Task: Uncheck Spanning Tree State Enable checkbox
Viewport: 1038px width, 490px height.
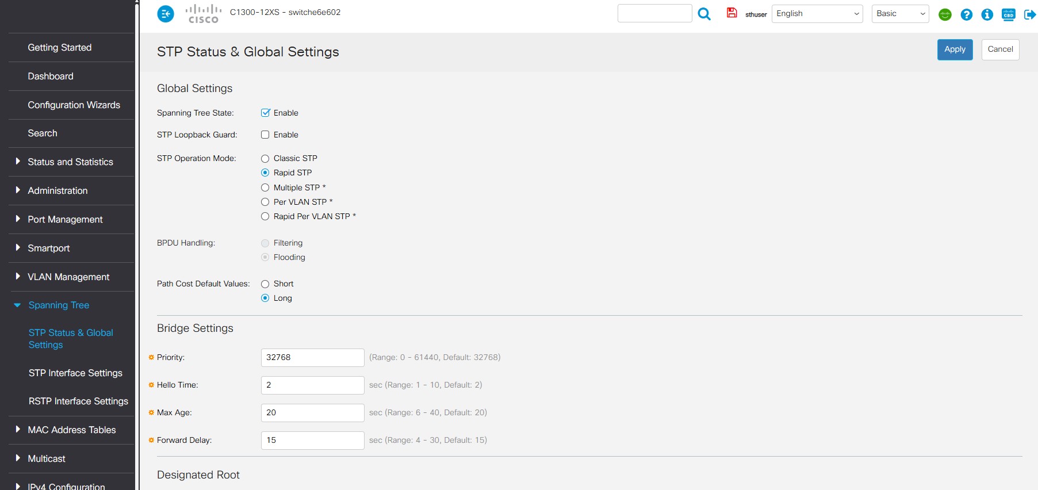Action: pos(265,113)
